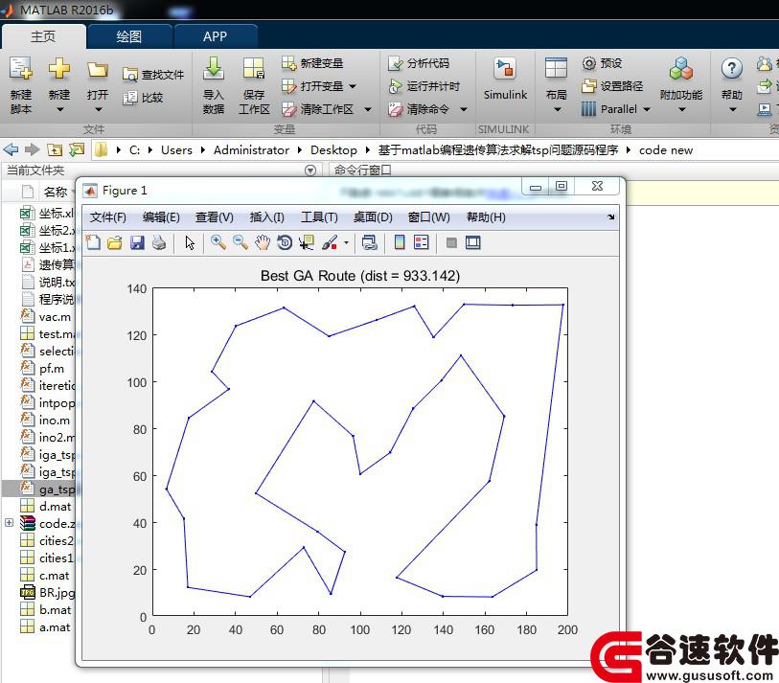
Task: Click the New Script (新建脚本) icon
Action: [21, 69]
